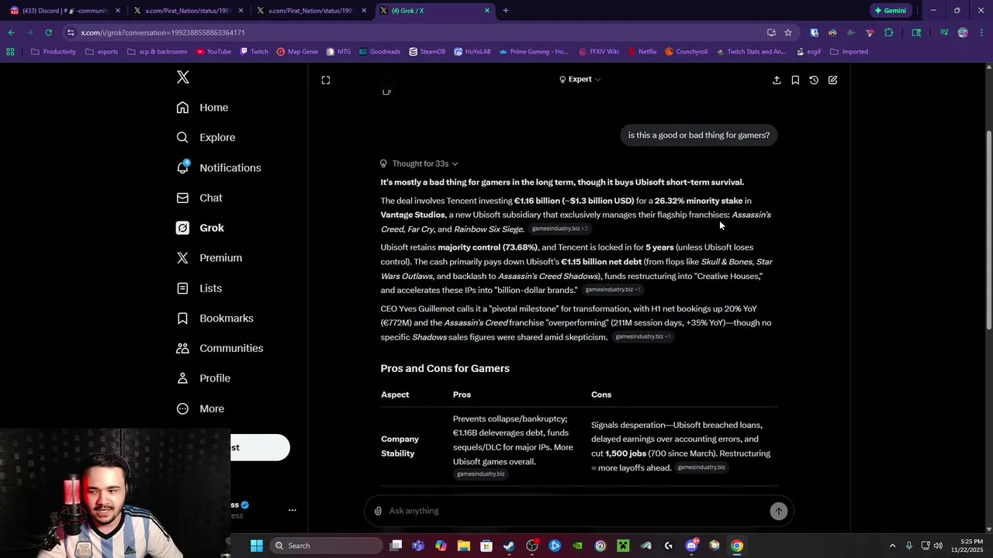Screen dimensions: 993x558
Task: Click the user question bubble text
Action: (x=699, y=135)
